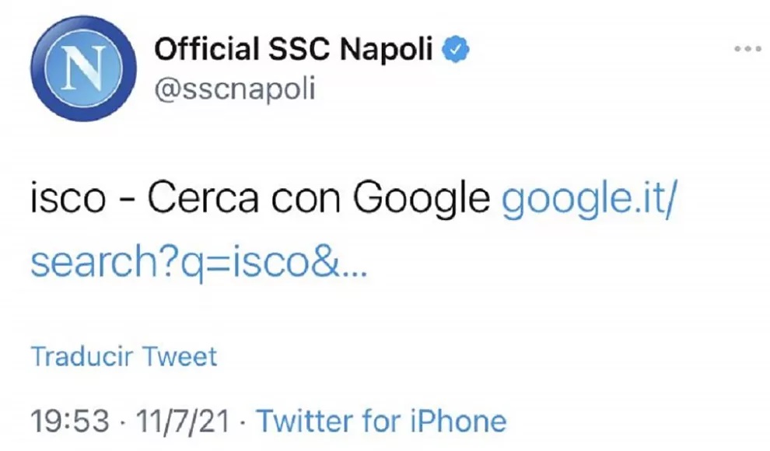Open the SSC Napoli profile avatar

83,68
